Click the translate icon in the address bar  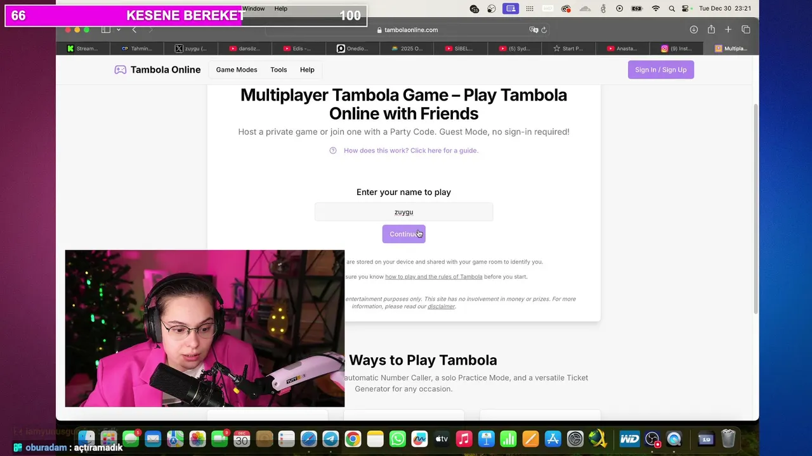click(x=534, y=30)
